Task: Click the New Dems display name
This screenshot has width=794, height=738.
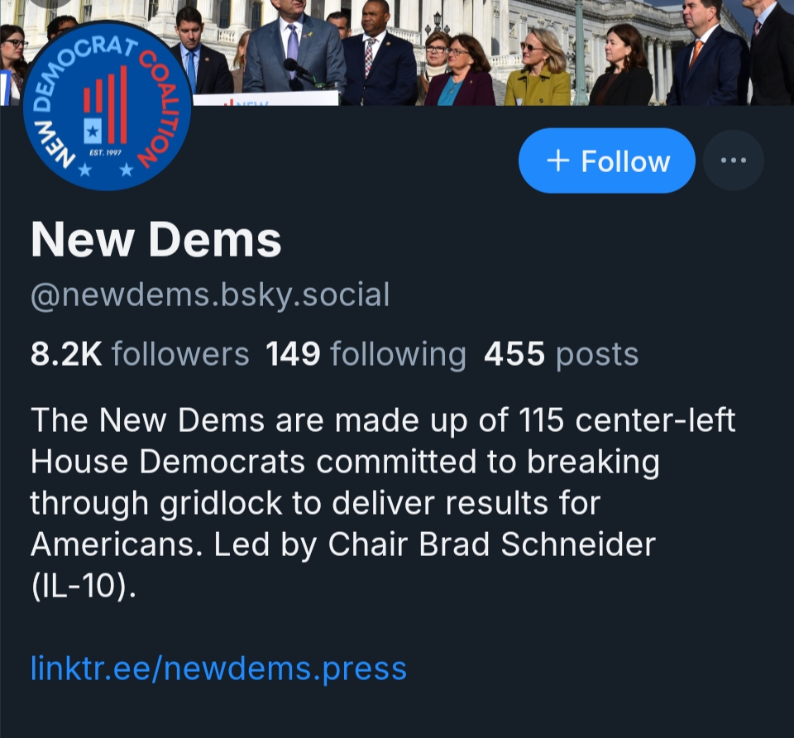Action: 155,241
